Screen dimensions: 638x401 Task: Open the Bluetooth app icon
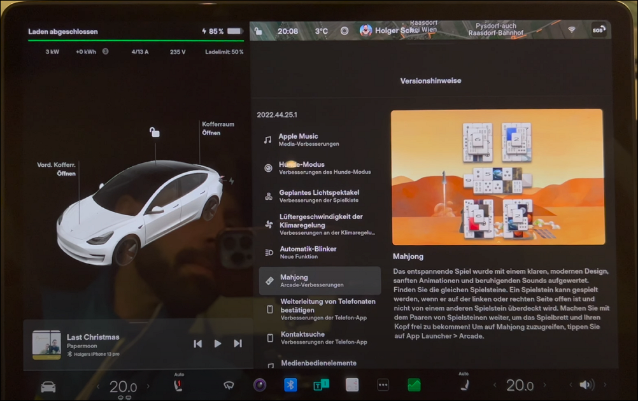pos(290,384)
